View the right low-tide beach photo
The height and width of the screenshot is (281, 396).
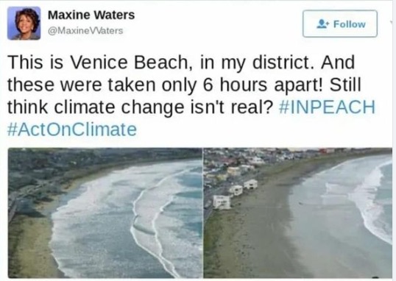(x=298, y=213)
